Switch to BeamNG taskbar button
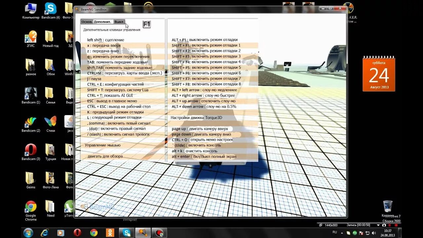This screenshot has width=423, height=238. tap(143, 233)
